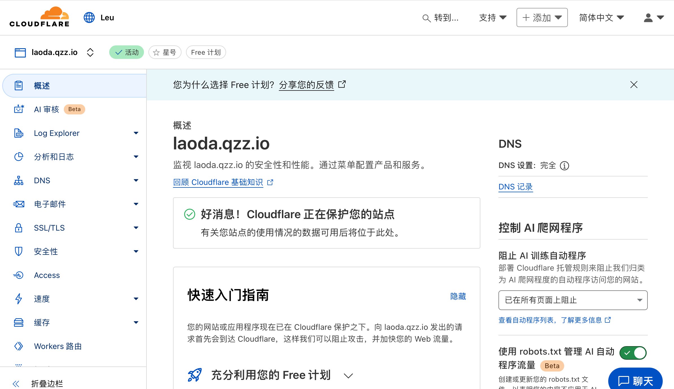Toggle the robots.txt AI management switch
Screen dimensions: 674x389
pos(633,353)
